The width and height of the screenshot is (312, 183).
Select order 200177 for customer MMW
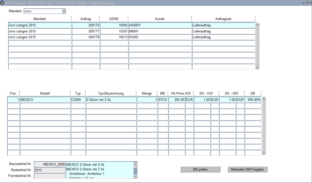pos(86,31)
